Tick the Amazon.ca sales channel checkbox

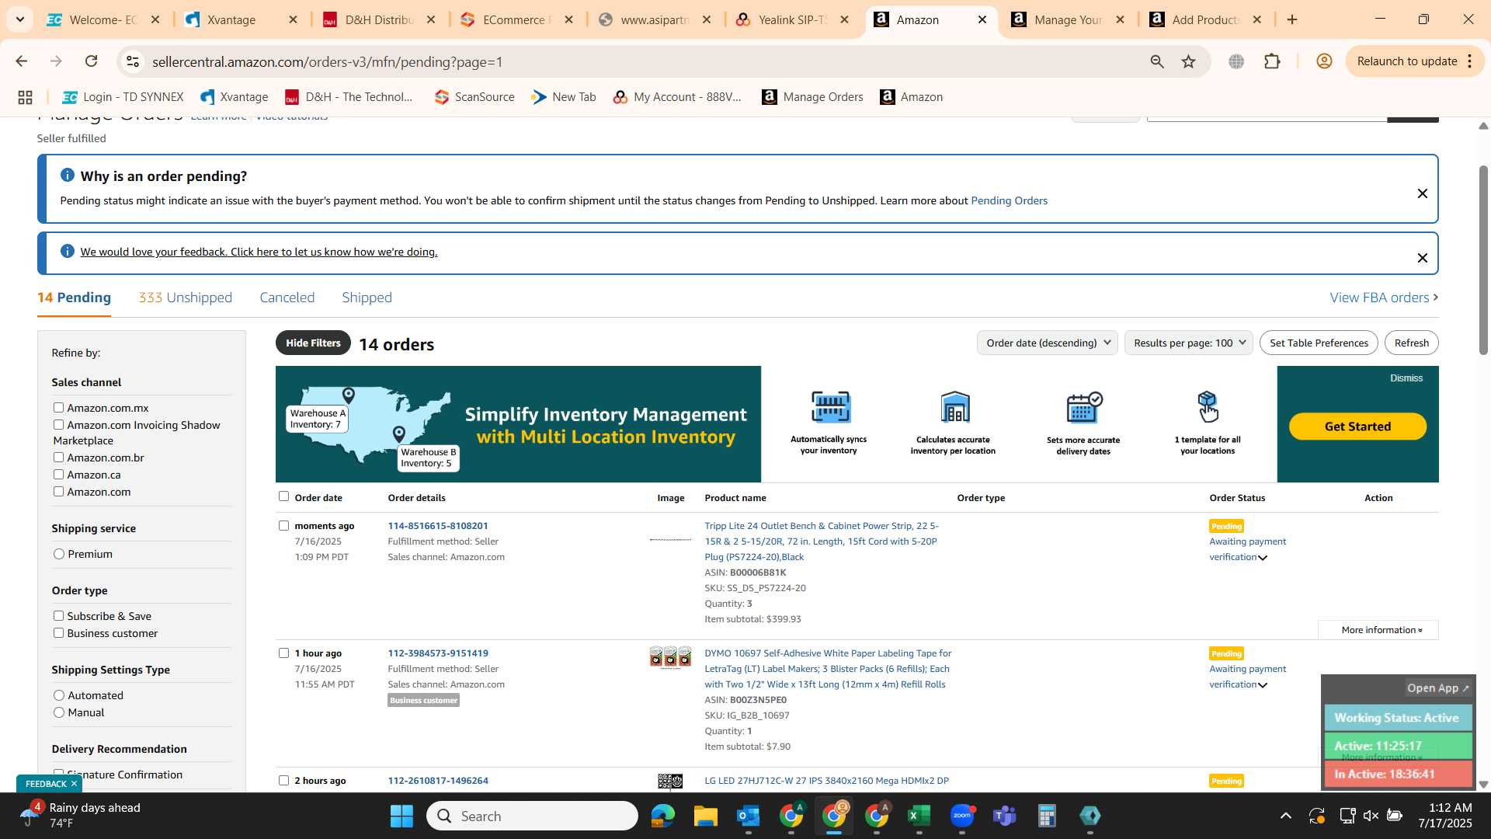tap(58, 474)
